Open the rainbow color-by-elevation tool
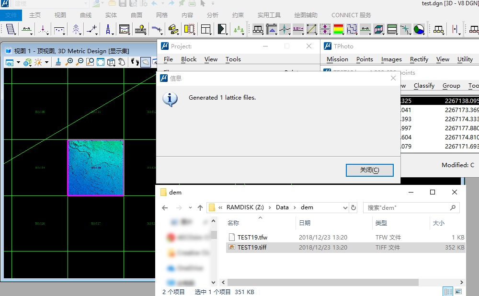The image size is (479, 296). pyautogui.click(x=339, y=29)
